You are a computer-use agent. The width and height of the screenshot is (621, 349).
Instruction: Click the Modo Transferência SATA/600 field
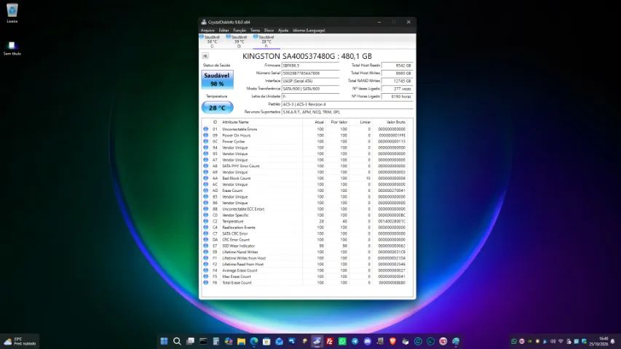click(310, 89)
